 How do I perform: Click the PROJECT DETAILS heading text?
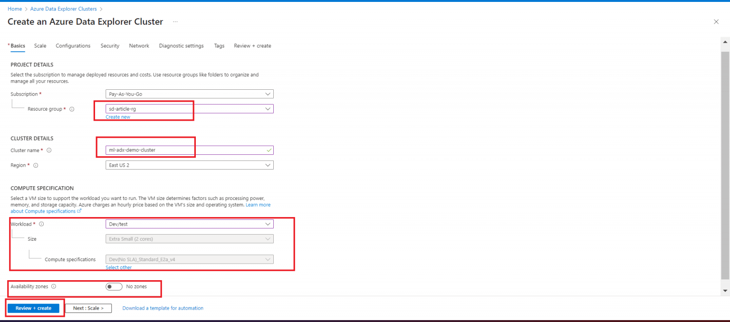pyautogui.click(x=32, y=65)
